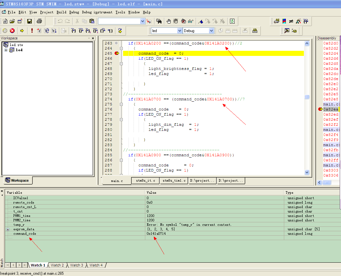Click Disassembly horizontal scroll left arrow
This screenshot has width=341, height=276.
point(319,183)
